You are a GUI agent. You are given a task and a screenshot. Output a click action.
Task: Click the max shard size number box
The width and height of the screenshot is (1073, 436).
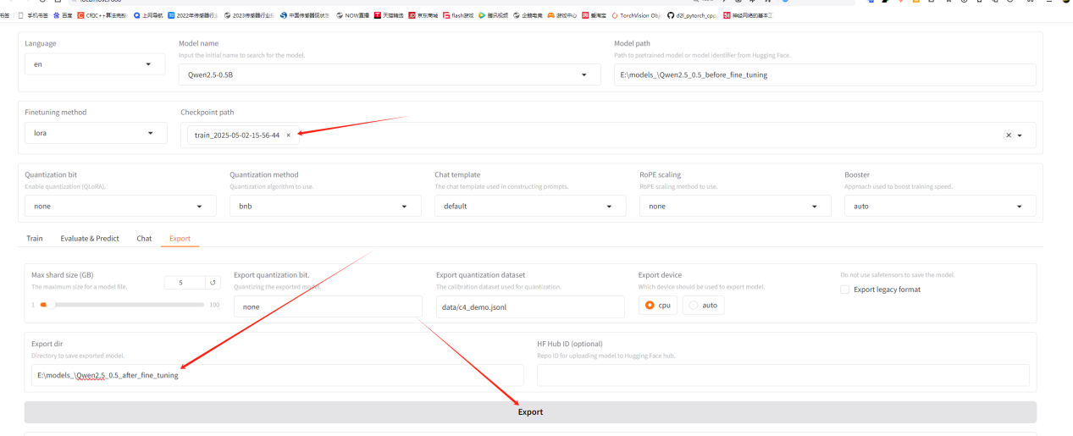click(185, 283)
